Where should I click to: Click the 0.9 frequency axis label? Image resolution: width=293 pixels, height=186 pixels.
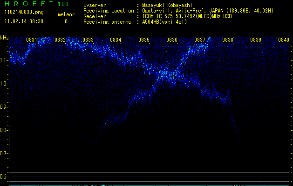pyautogui.click(x=4, y=107)
